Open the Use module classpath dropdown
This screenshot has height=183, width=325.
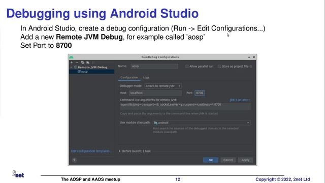[x=202, y=123]
